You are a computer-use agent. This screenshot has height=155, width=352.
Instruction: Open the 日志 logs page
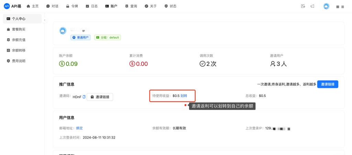coord(91,6)
